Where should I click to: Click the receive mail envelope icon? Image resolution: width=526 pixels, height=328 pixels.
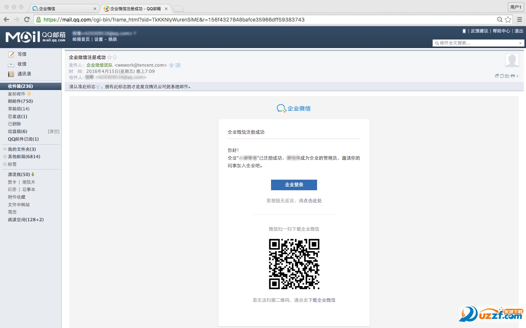point(11,64)
